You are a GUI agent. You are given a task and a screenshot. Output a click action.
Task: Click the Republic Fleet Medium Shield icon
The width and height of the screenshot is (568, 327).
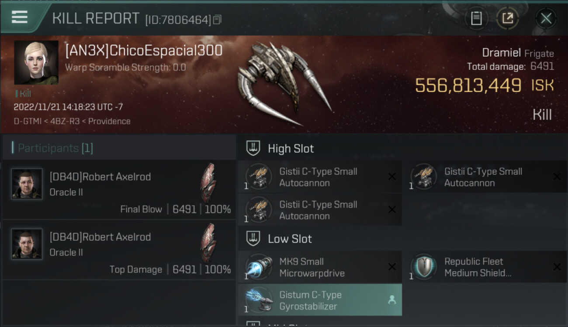(424, 266)
